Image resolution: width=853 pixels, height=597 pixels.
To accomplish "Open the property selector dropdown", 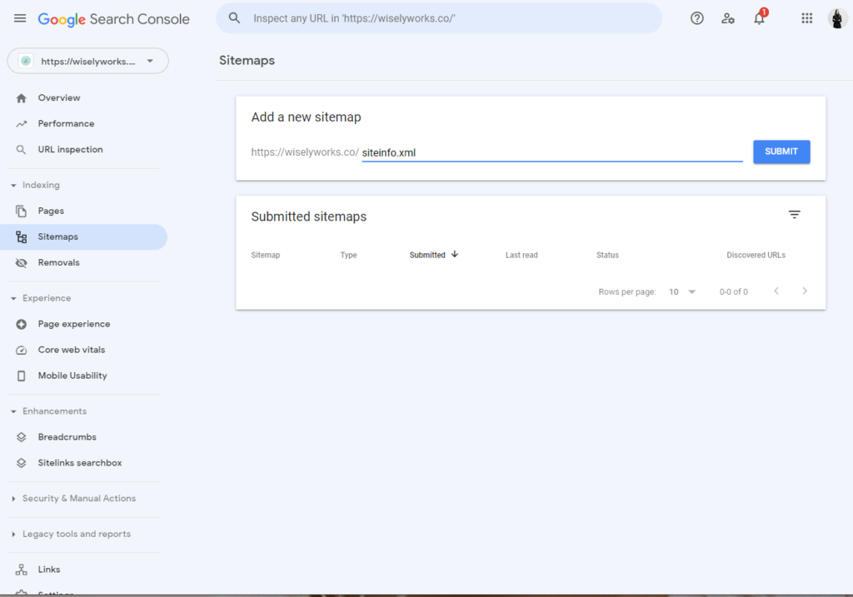I will [x=87, y=61].
